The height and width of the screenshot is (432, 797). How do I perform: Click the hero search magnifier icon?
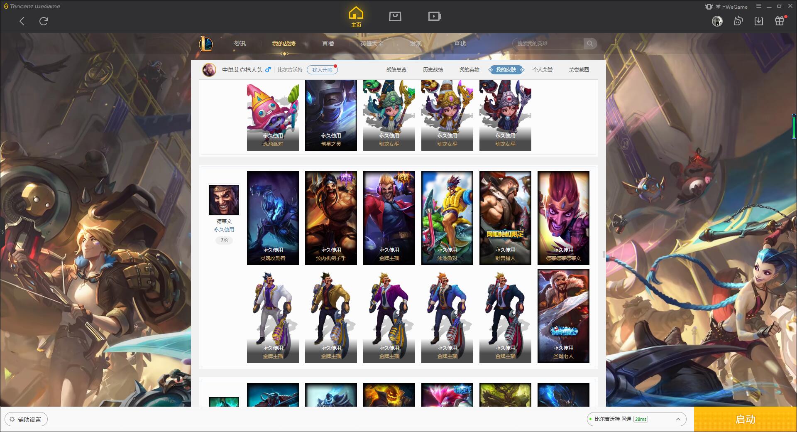(x=589, y=44)
